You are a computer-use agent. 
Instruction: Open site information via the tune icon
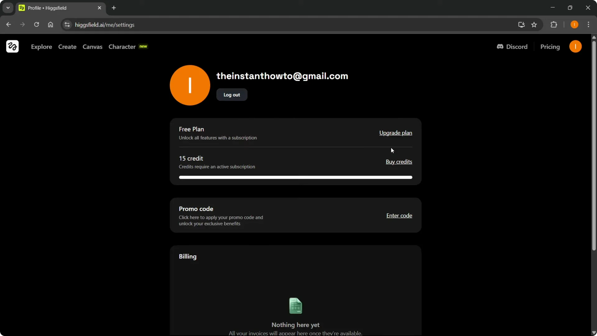coord(67,25)
